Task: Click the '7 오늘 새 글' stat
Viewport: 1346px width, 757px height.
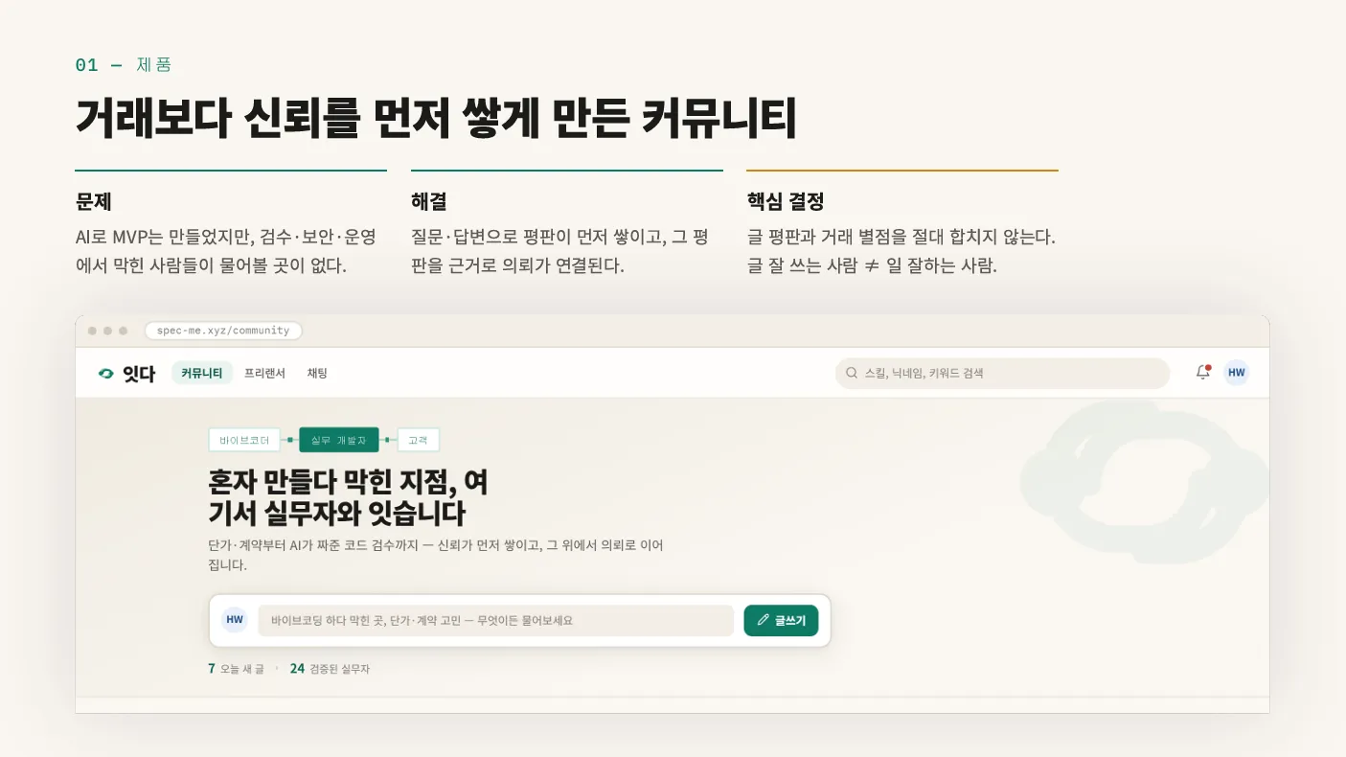Action: [236, 669]
